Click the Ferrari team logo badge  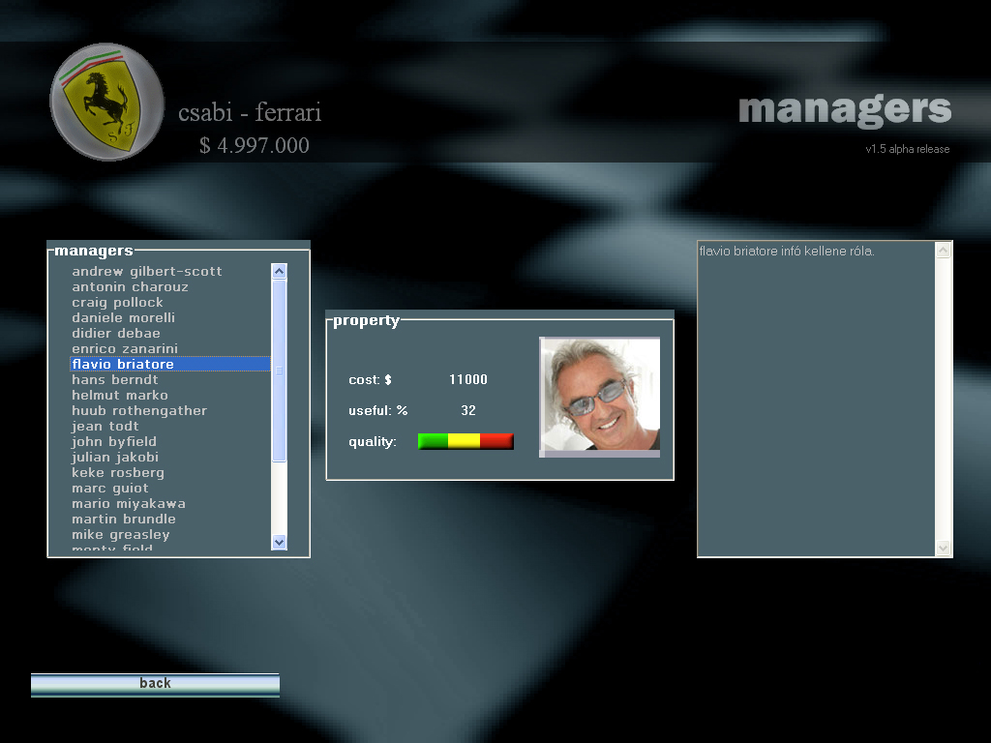(x=107, y=102)
